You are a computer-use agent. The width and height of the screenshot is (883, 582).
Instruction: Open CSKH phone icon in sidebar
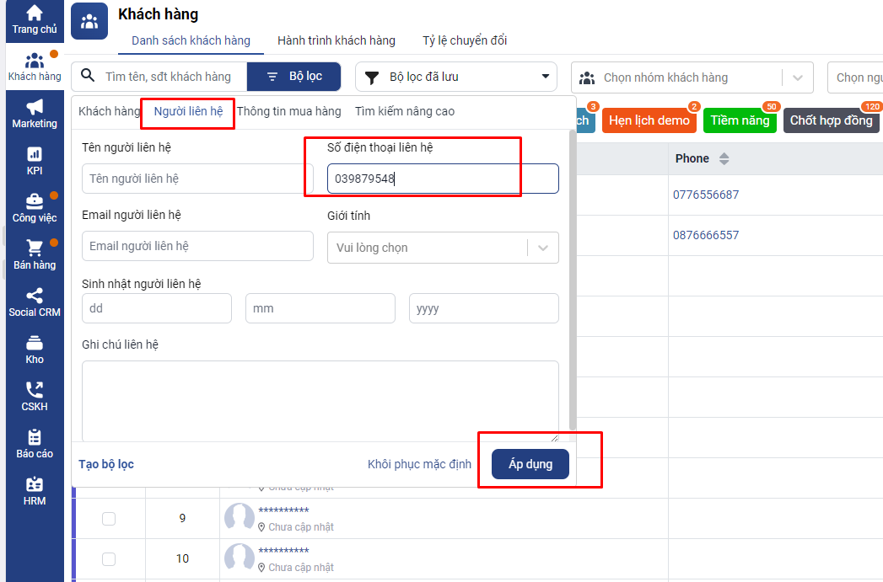tap(35, 390)
